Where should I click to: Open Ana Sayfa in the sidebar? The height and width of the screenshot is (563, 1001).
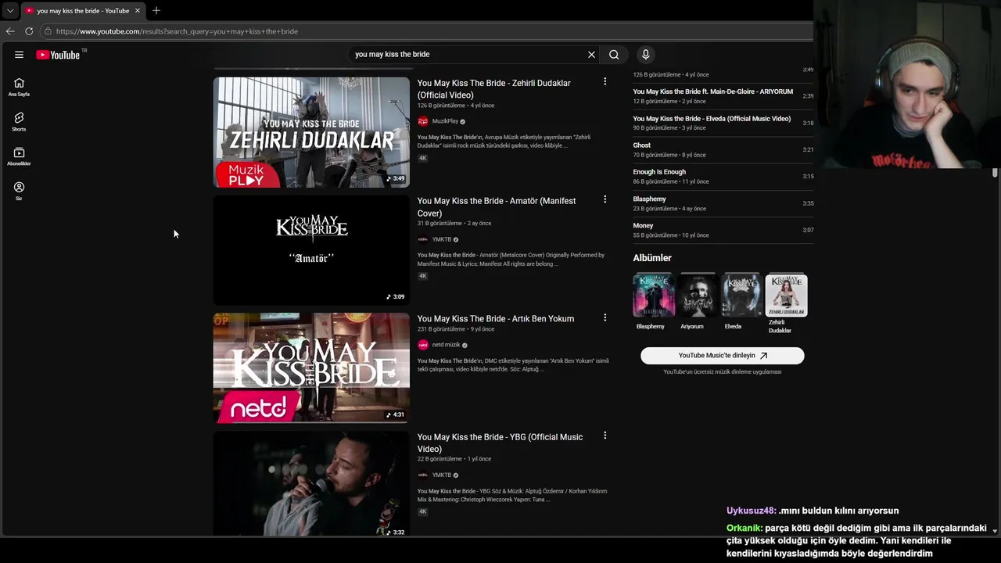point(19,87)
